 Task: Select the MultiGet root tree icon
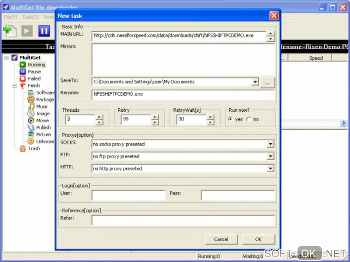(x=14, y=58)
